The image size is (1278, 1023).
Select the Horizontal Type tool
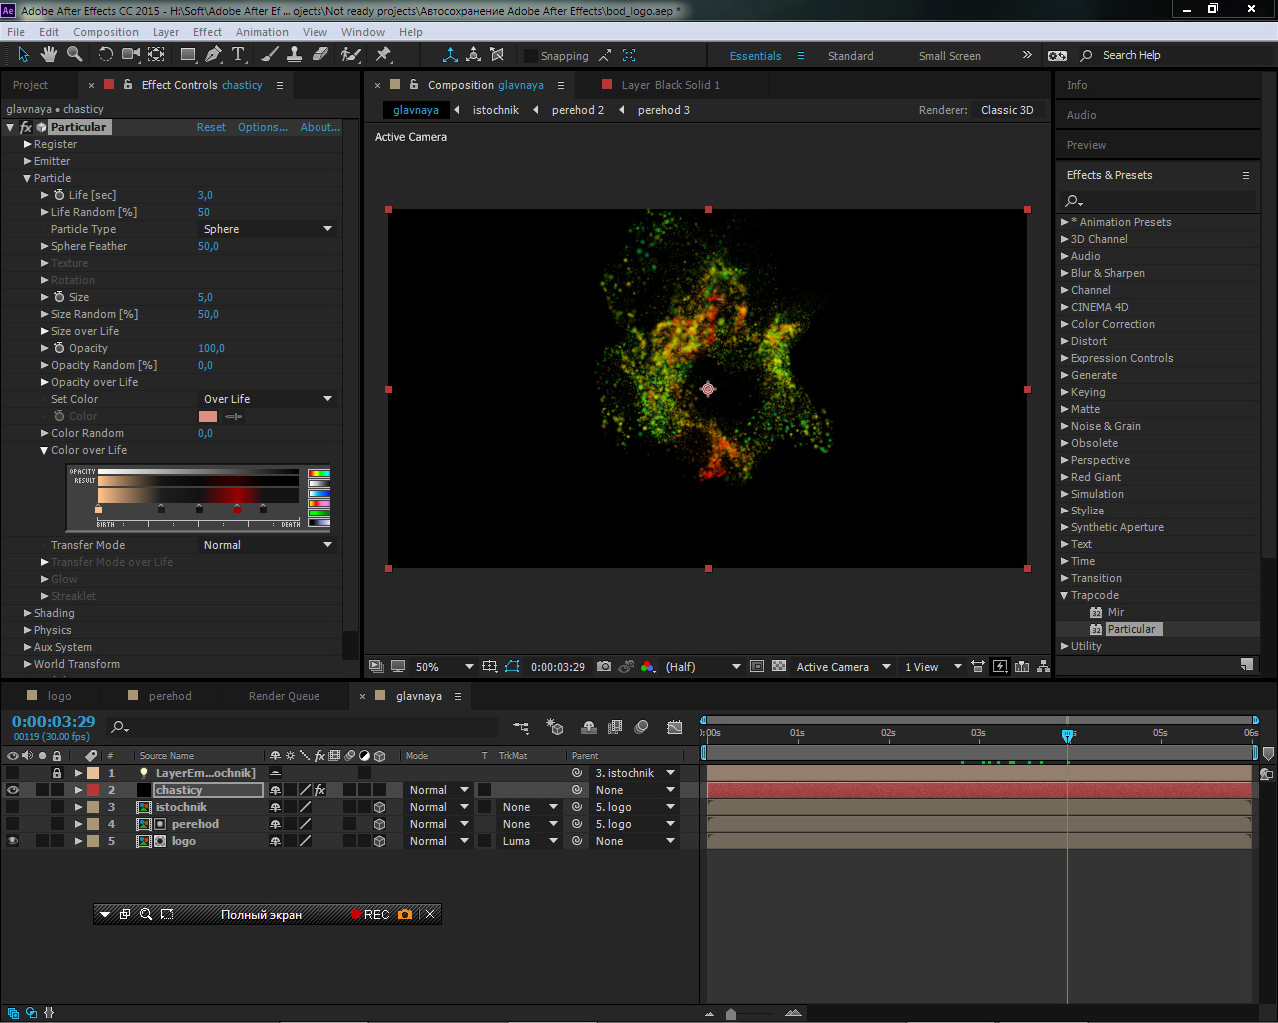239,55
